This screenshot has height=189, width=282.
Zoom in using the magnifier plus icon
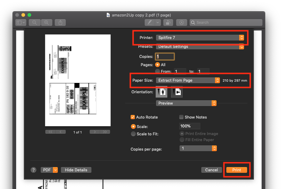(46, 23)
